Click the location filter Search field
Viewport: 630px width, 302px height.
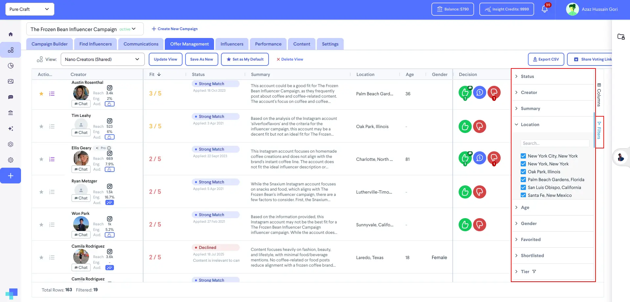(555, 143)
